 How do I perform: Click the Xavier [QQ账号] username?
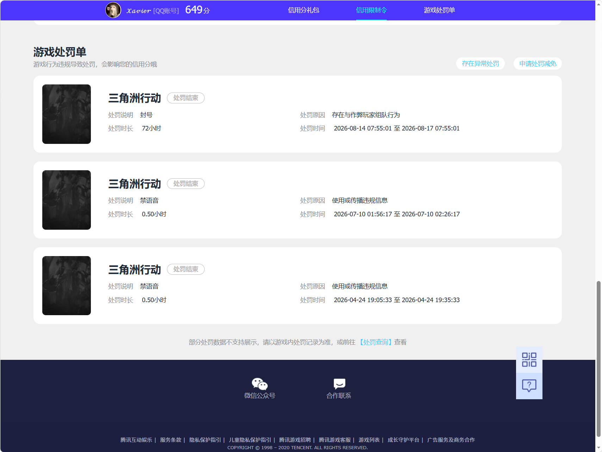(153, 11)
